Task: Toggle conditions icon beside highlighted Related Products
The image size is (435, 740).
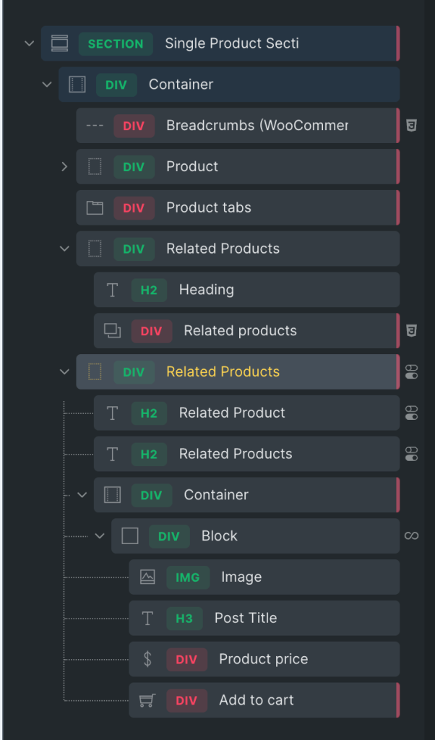Action: (411, 372)
